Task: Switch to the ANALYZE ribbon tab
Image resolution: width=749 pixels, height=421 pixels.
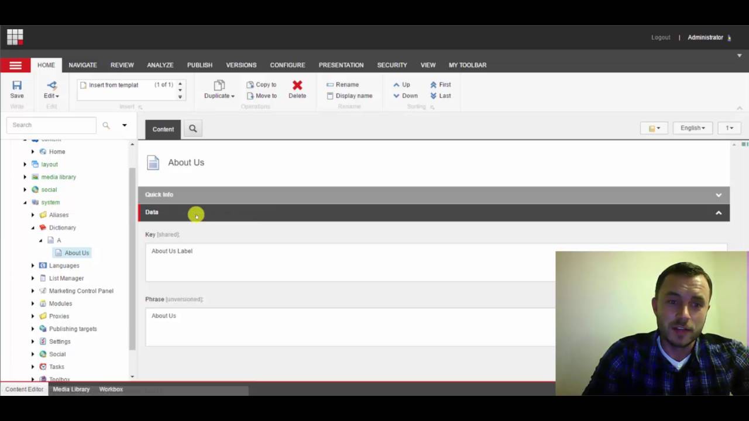Action: [x=160, y=65]
